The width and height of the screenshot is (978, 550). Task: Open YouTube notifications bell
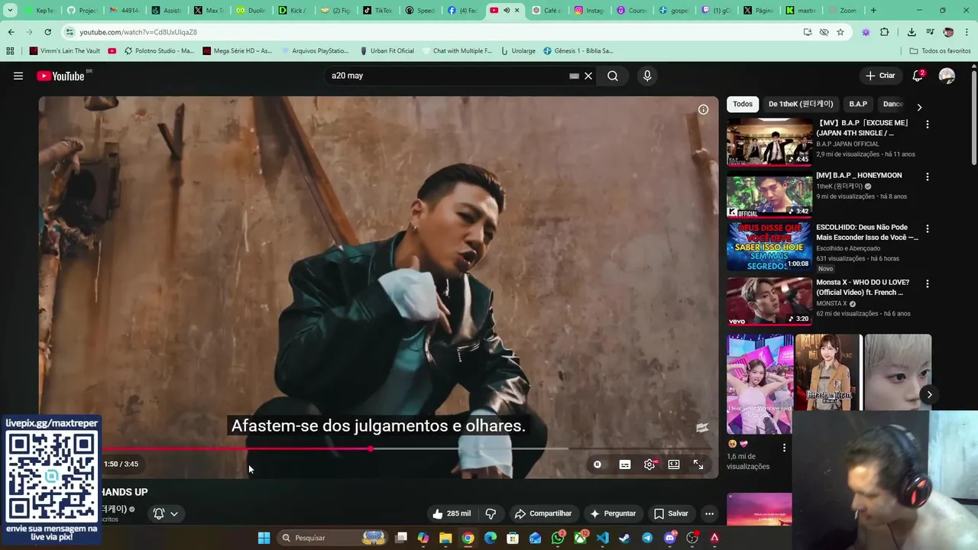point(918,76)
